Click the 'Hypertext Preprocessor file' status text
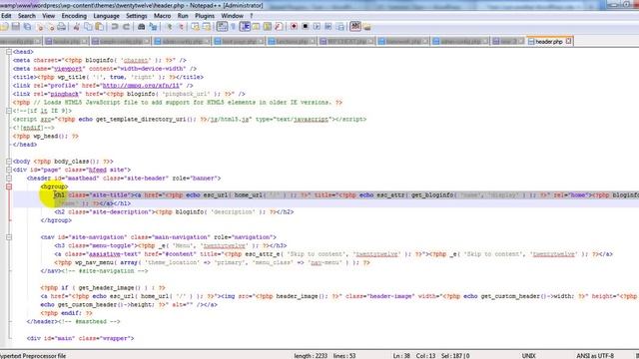This screenshot has width=639, height=359. (33, 356)
